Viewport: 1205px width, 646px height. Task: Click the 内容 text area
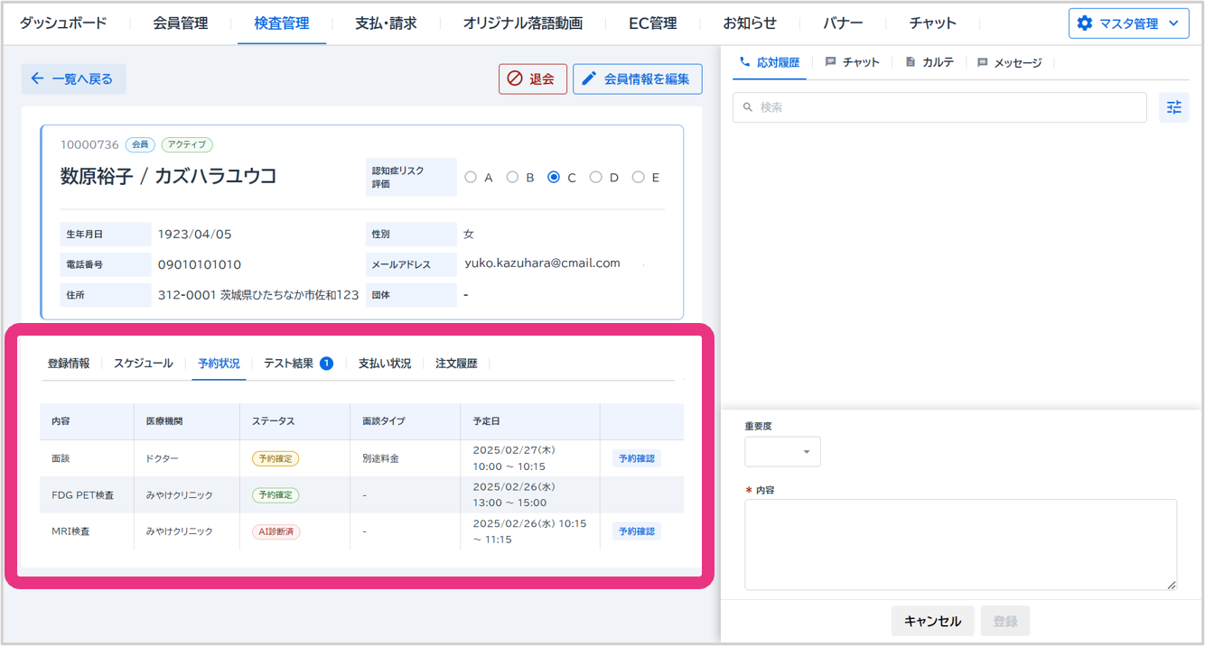960,544
